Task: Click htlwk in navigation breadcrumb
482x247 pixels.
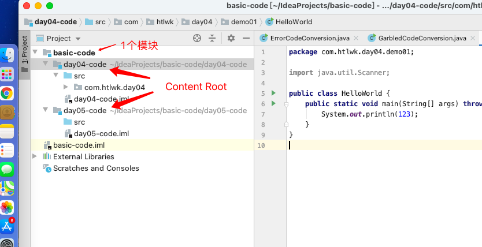Action: [x=165, y=22]
